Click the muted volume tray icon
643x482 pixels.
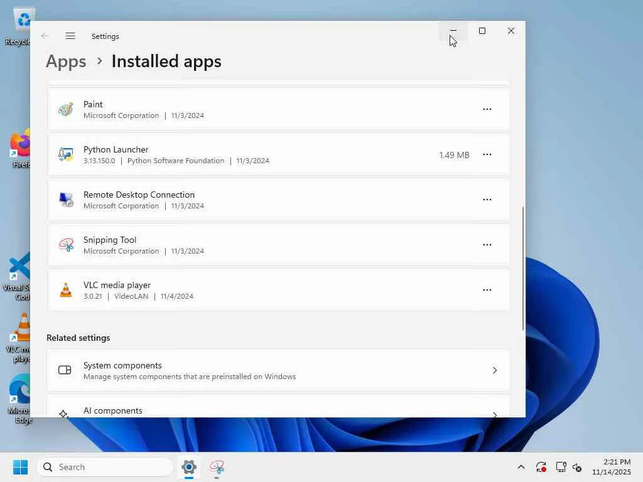[x=577, y=467]
